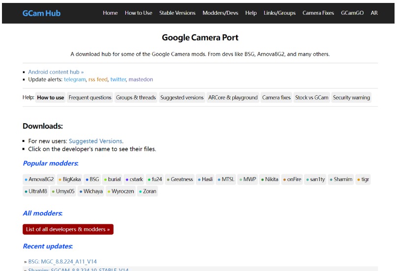Open Wichaya modder page

click(x=90, y=191)
